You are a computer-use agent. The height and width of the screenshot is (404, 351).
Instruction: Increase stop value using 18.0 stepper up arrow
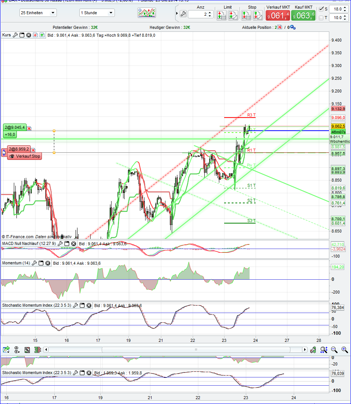click(345, 7)
